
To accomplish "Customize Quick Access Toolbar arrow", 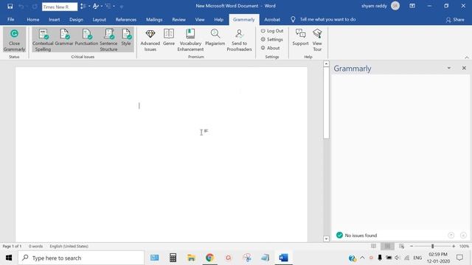I will (122, 7).
